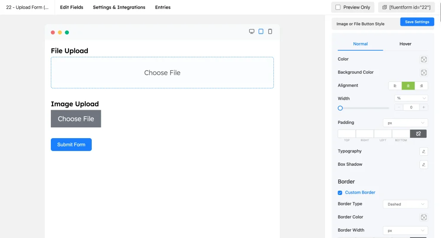Click the padding Left input field
Image resolution: width=441 pixels, height=238 pixels.
383,134
